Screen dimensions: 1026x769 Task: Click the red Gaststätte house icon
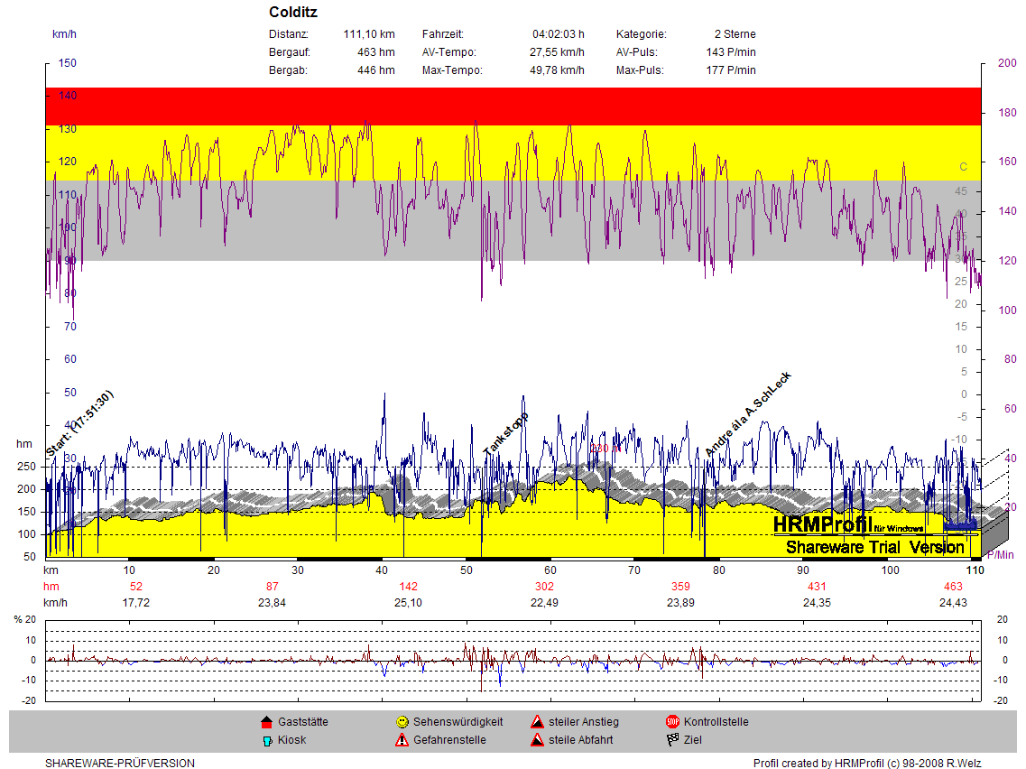tap(266, 722)
